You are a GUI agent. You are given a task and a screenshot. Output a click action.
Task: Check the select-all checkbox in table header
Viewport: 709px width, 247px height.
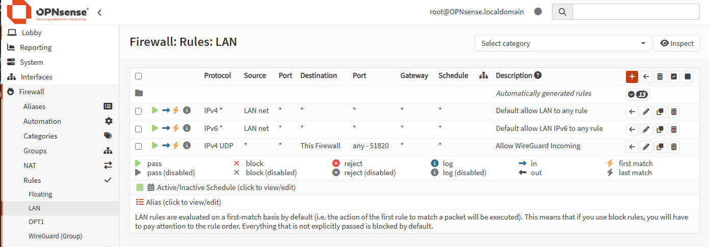click(x=139, y=76)
